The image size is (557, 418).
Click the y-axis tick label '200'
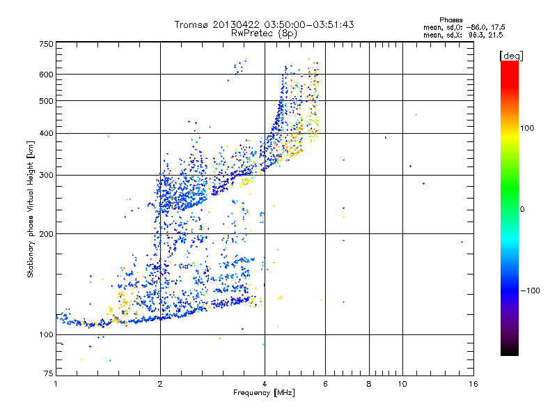pyautogui.click(x=46, y=234)
